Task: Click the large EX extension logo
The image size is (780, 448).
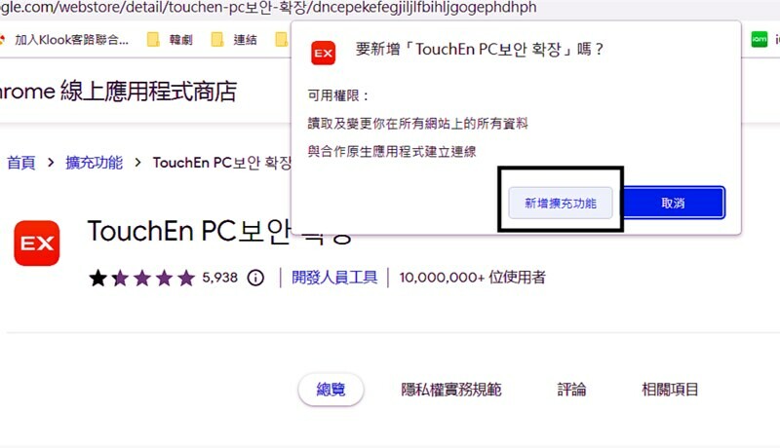Action: tap(37, 243)
